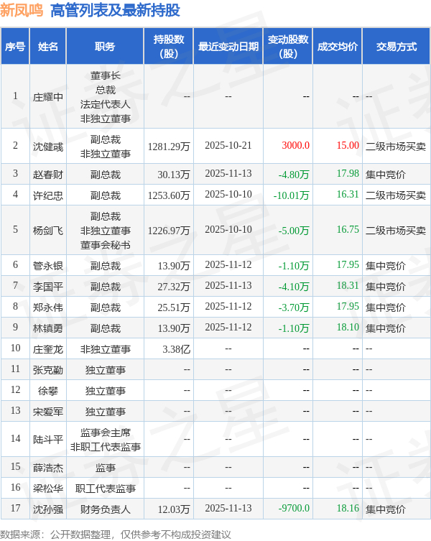Screen dimensions: 431x541
Task: Click the 成交均价 column header
Action: click(338, 46)
